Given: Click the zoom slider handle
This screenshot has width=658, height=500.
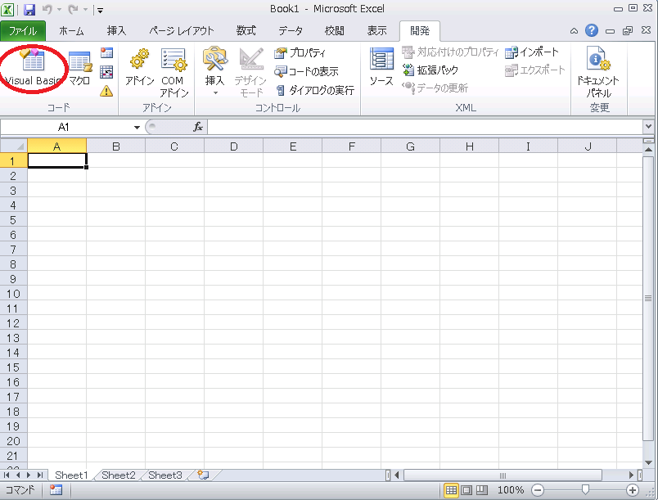Looking at the screenshot, I should 585,489.
